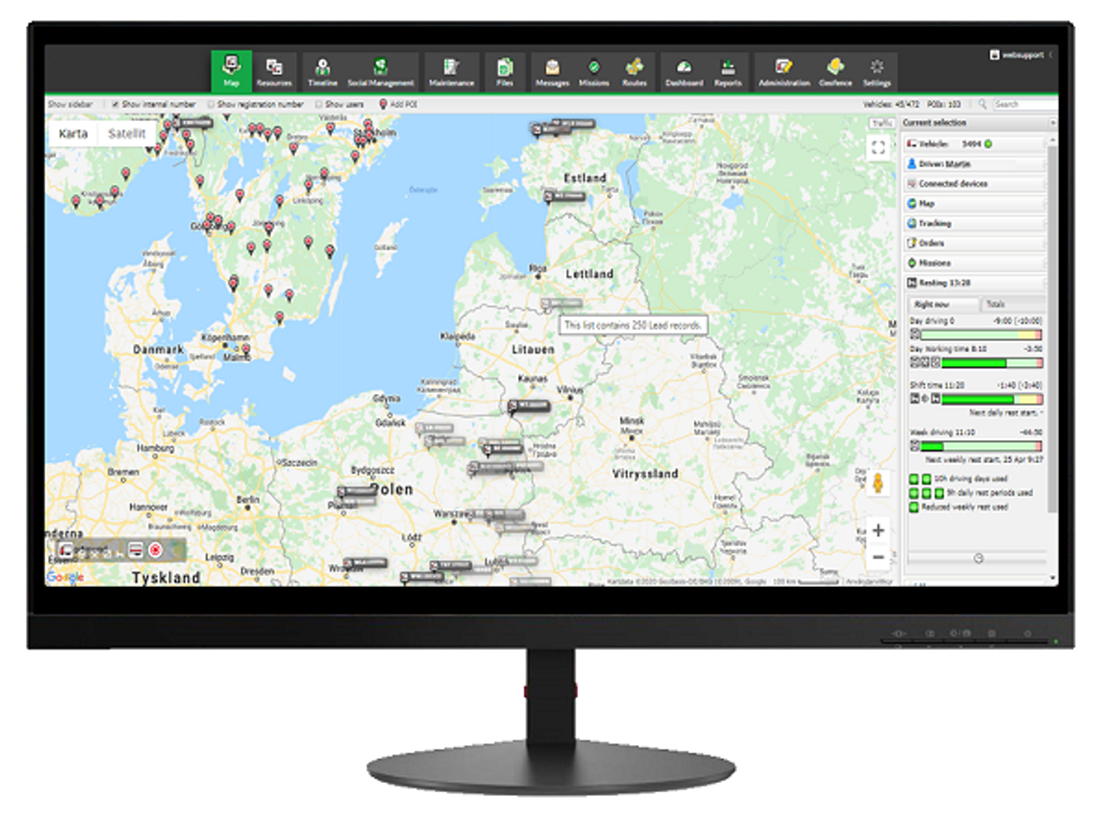
Task: Click the Add POI pin icon
Action: tap(384, 104)
